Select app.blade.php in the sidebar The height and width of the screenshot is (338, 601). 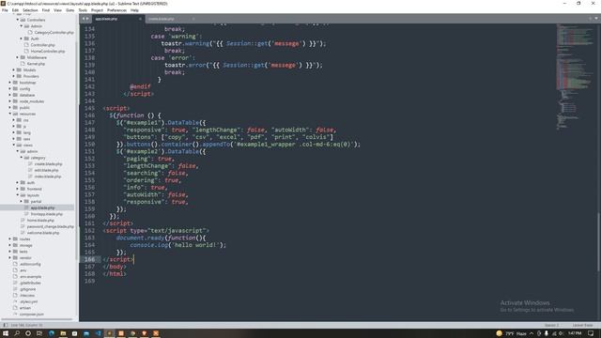(x=42, y=207)
